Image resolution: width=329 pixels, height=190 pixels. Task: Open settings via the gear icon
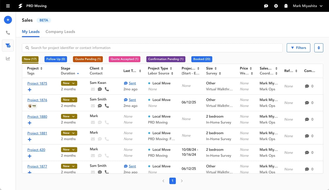click(276, 6)
